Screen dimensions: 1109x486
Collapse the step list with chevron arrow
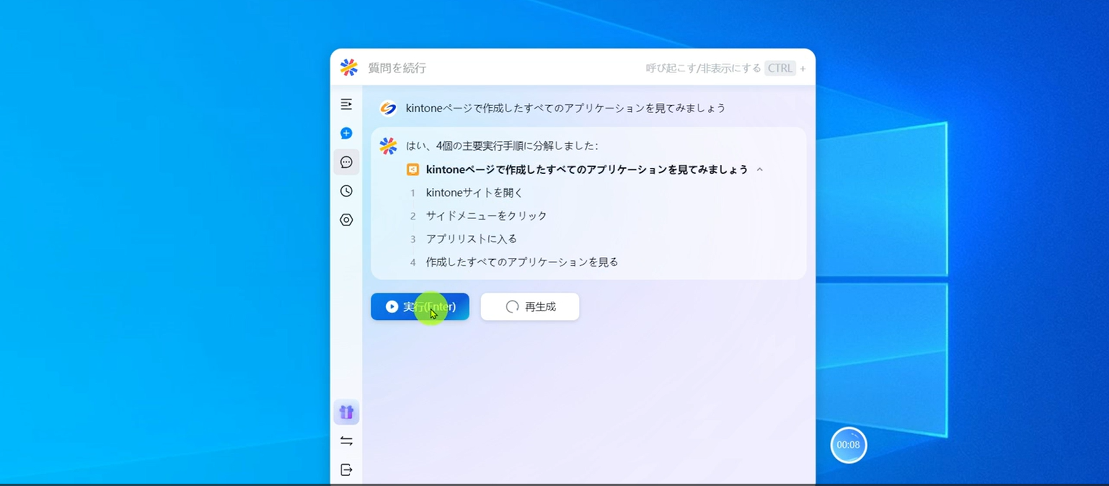click(759, 170)
